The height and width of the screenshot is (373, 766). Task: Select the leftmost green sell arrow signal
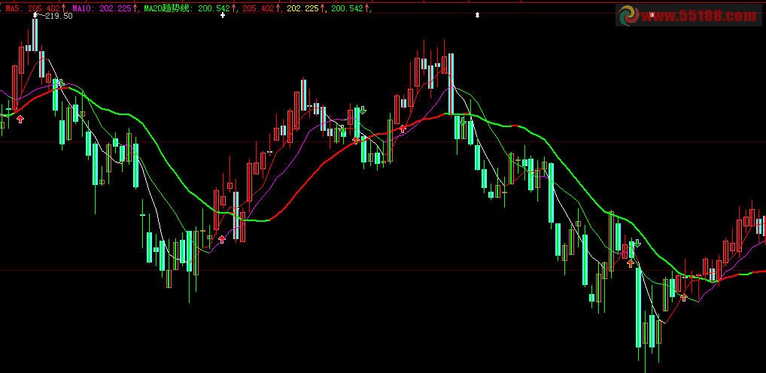61,83
